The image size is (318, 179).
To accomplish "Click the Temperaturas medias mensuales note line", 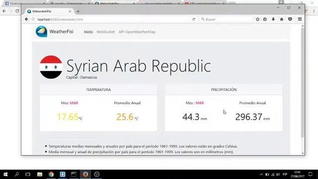I will [143, 146].
